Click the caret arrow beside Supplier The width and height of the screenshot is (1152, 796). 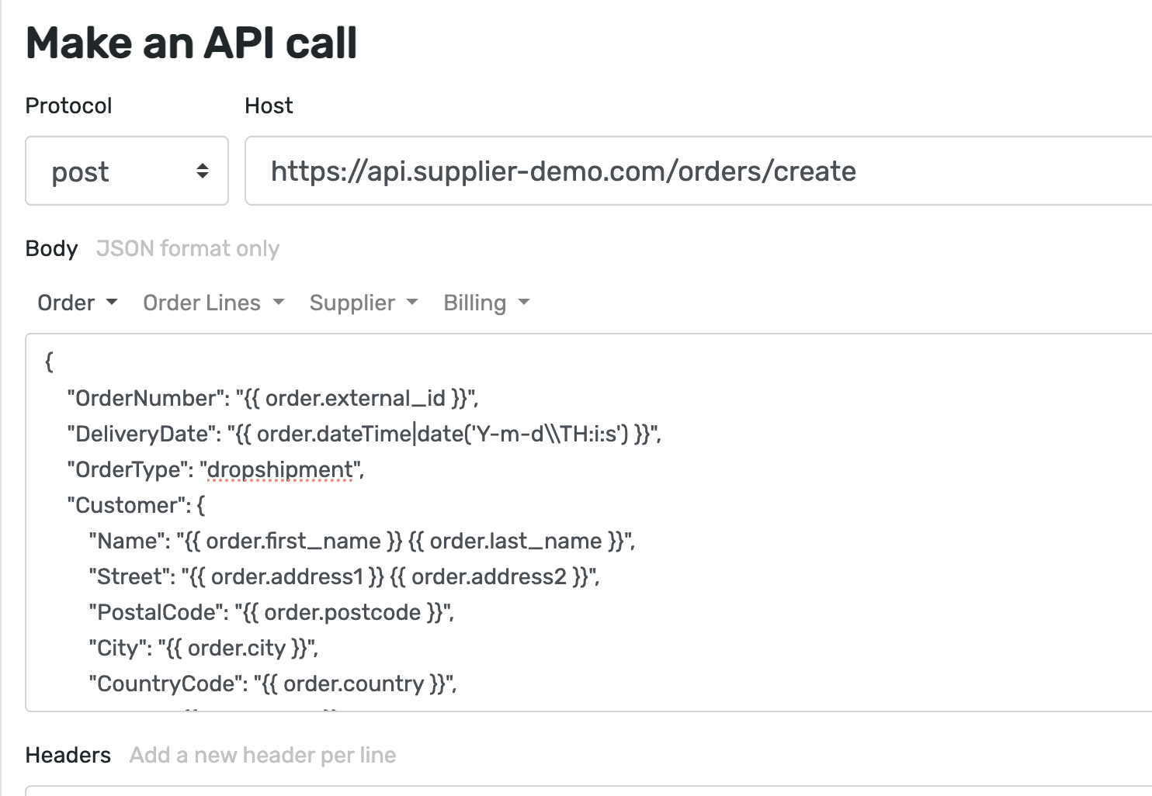tap(412, 302)
